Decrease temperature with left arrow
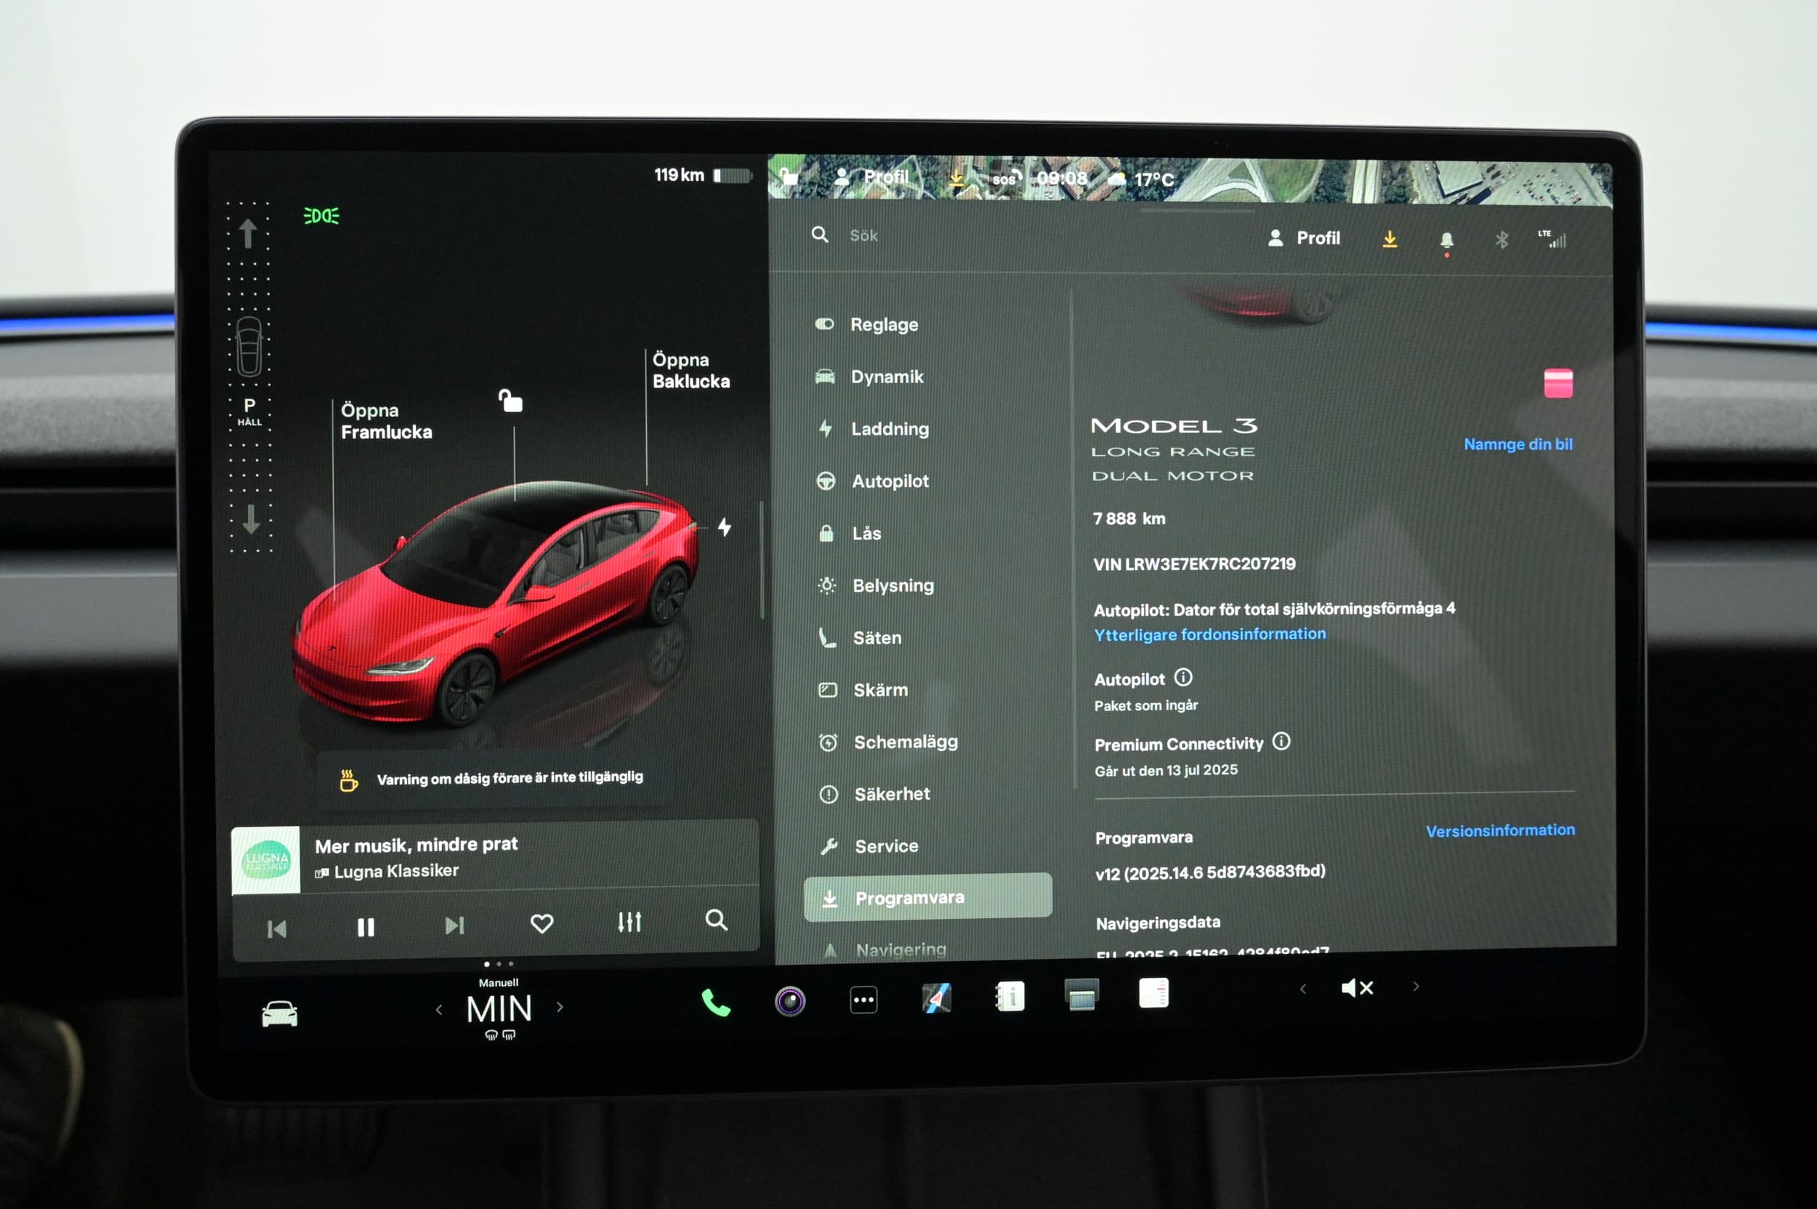Screen dimensions: 1817x1209 439,1009
